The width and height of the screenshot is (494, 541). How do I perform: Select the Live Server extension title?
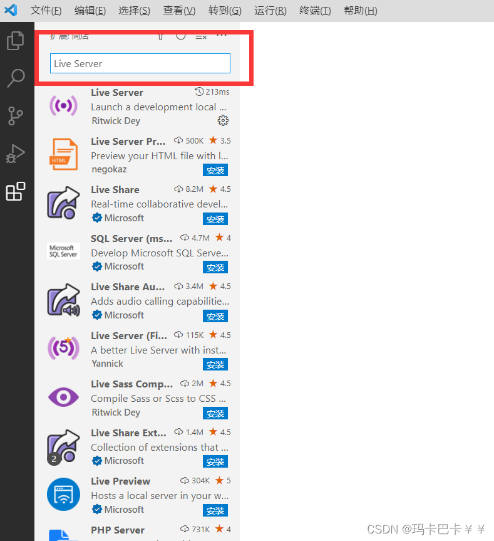[x=117, y=93]
